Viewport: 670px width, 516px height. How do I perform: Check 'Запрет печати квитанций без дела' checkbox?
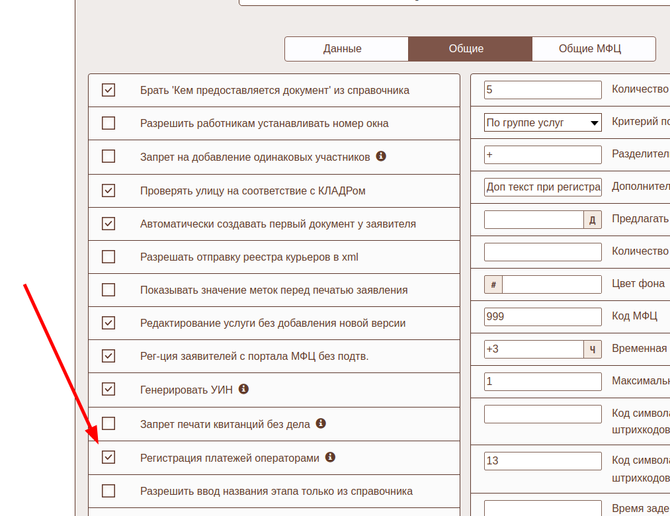click(x=108, y=423)
